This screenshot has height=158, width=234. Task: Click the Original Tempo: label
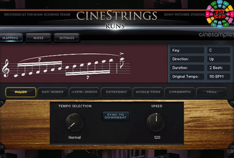[x=187, y=77]
